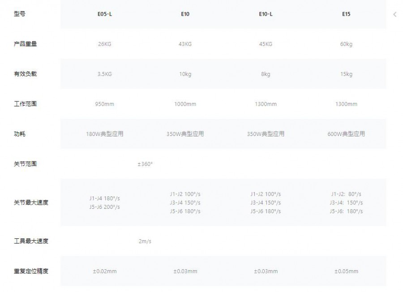The width and height of the screenshot is (403, 292).
Task: Click the ±0.05mm repeatability value
Action: 346,271
